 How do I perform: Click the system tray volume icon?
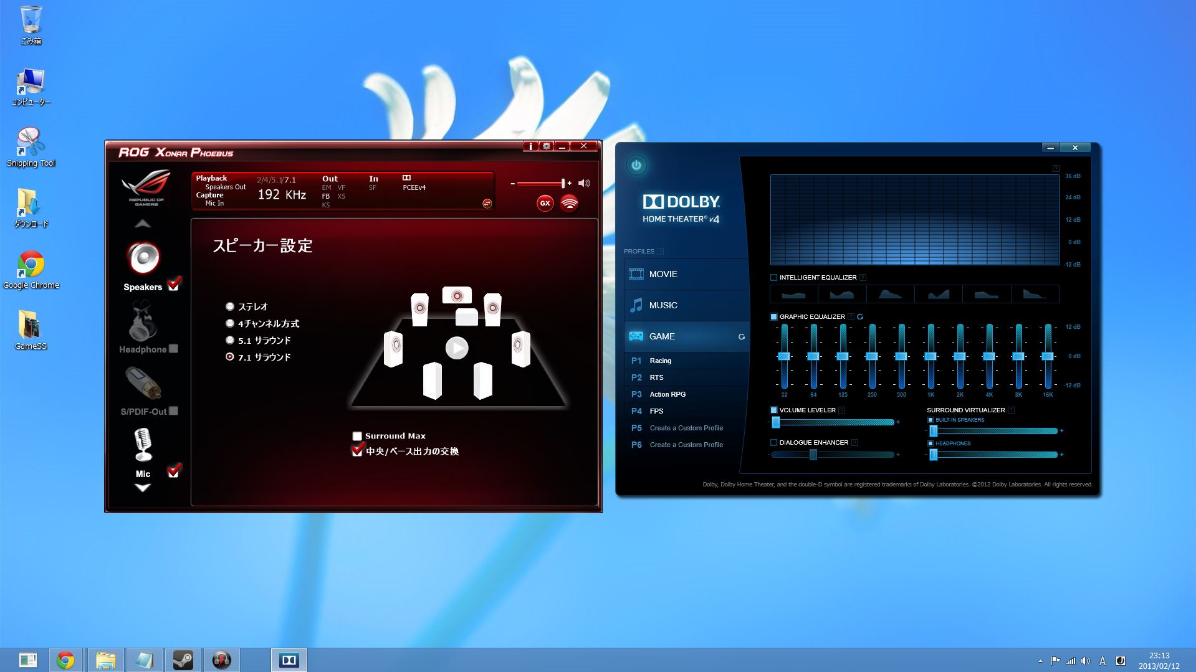1086,661
